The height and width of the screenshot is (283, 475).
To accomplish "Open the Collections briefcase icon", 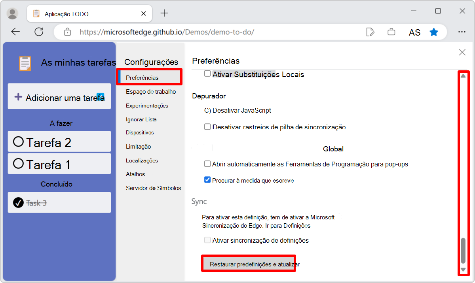I will point(391,32).
